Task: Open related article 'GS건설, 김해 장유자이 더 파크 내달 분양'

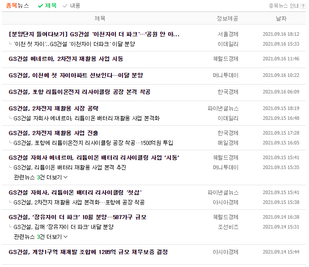Action: click(63, 227)
